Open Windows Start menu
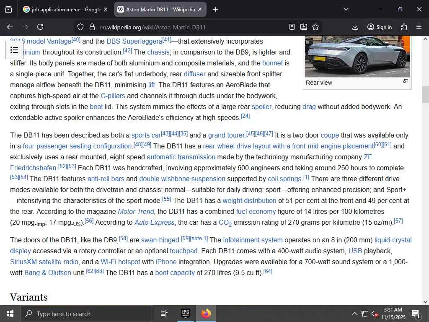This screenshot has height=322, width=429. (x=10, y=314)
